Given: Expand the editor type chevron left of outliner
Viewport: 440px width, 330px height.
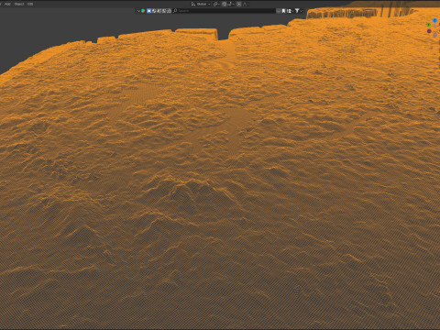Looking at the screenshot, I should click(138, 11).
